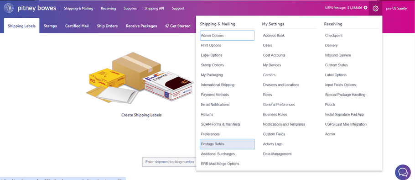
Task: Open the Support menu
Action: 178,8
